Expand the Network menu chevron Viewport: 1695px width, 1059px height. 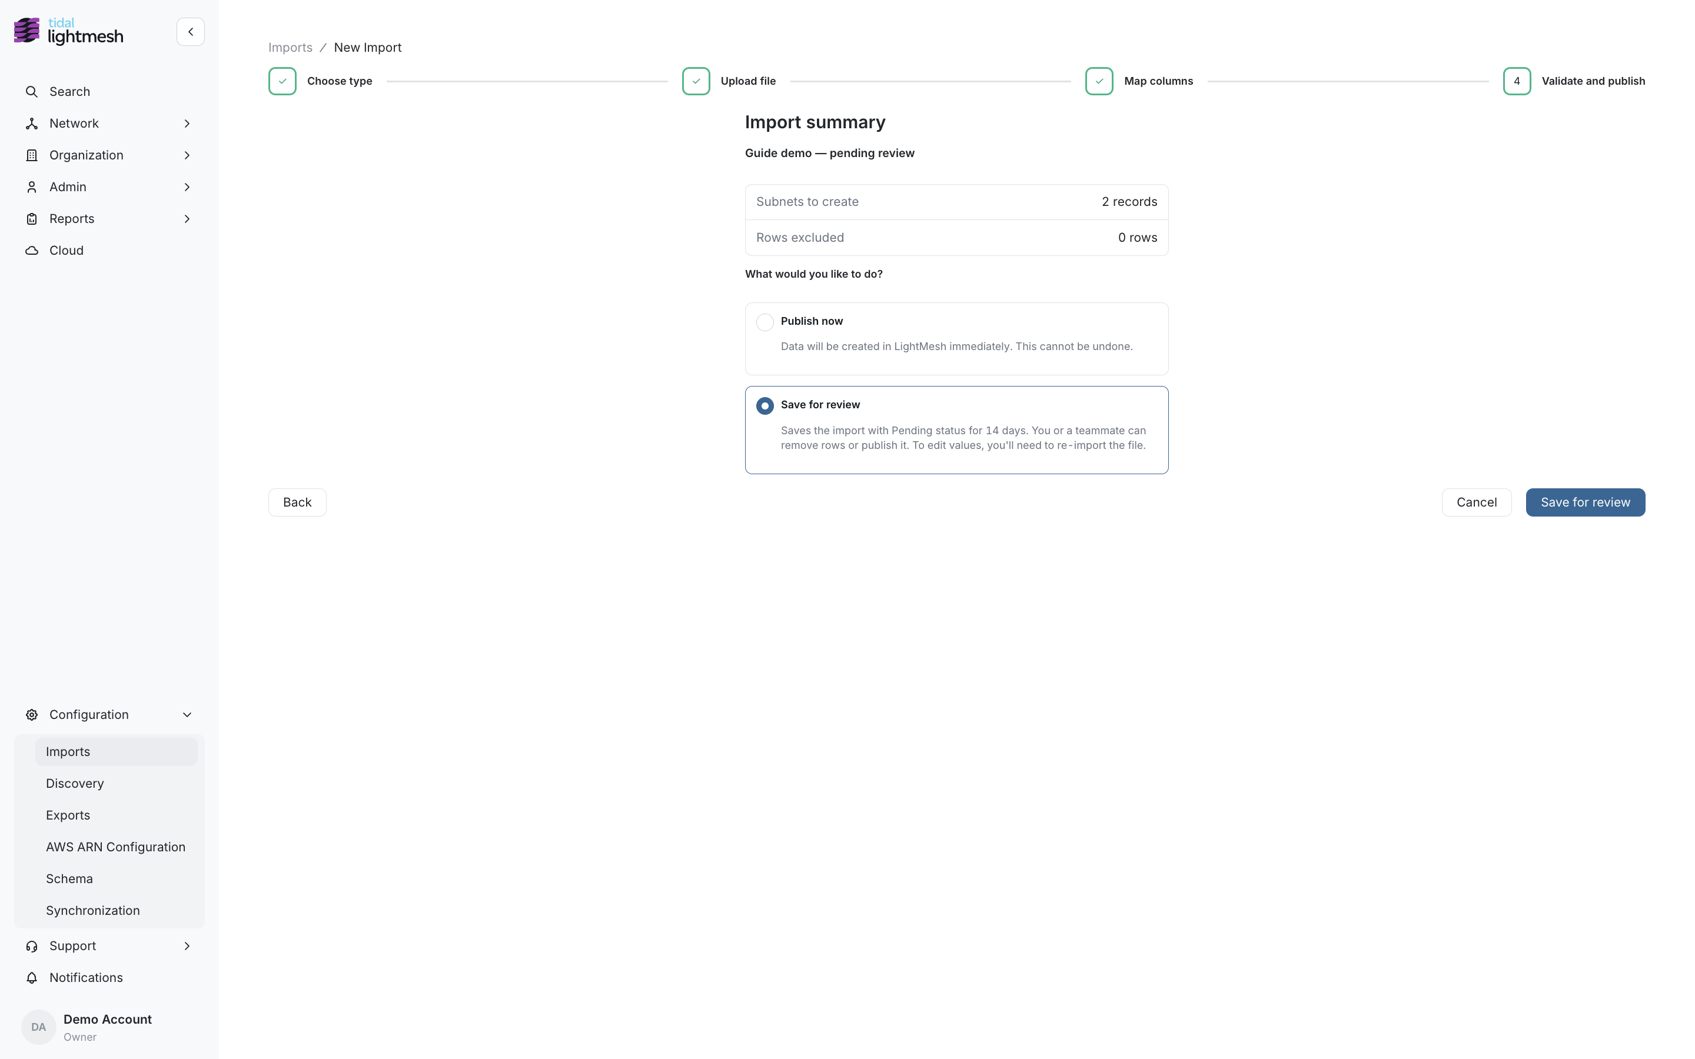[187, 124]
